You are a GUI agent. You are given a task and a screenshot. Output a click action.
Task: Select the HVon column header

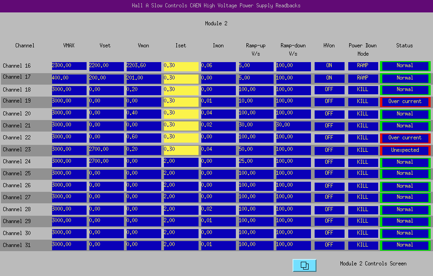click(x=329, y=46)
